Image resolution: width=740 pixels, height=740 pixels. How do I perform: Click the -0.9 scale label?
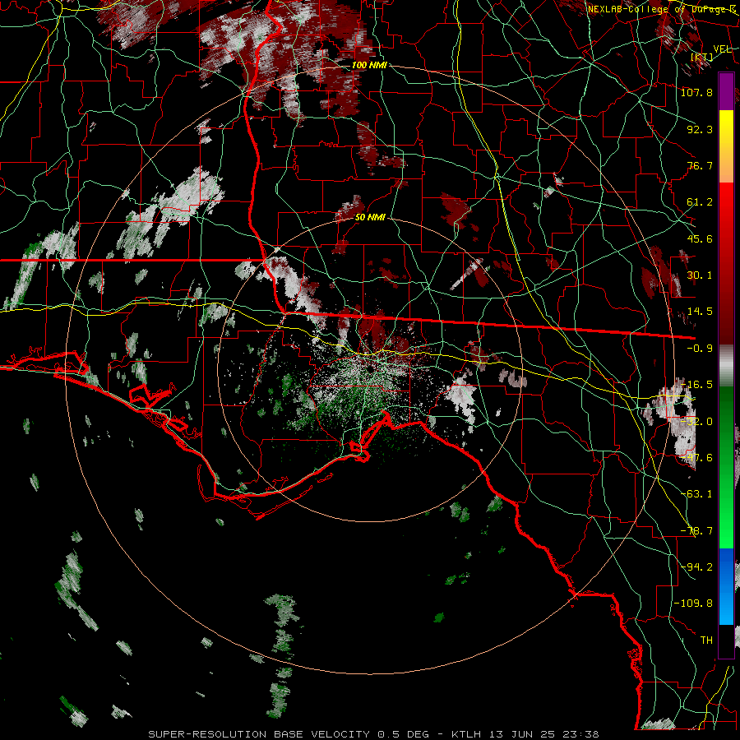tap(700, 349)
